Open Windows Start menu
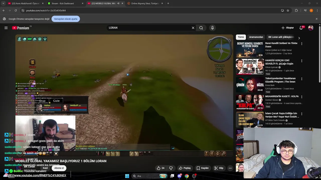Viewport: 321px width, 180px height. click(127, 176)
